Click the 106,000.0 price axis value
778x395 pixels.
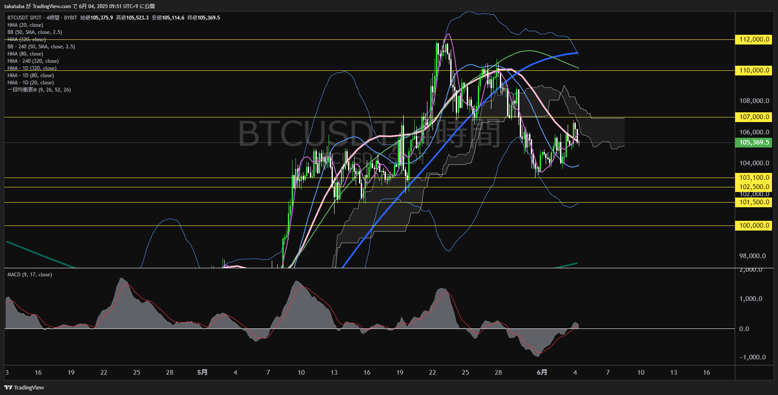point(754,132)
